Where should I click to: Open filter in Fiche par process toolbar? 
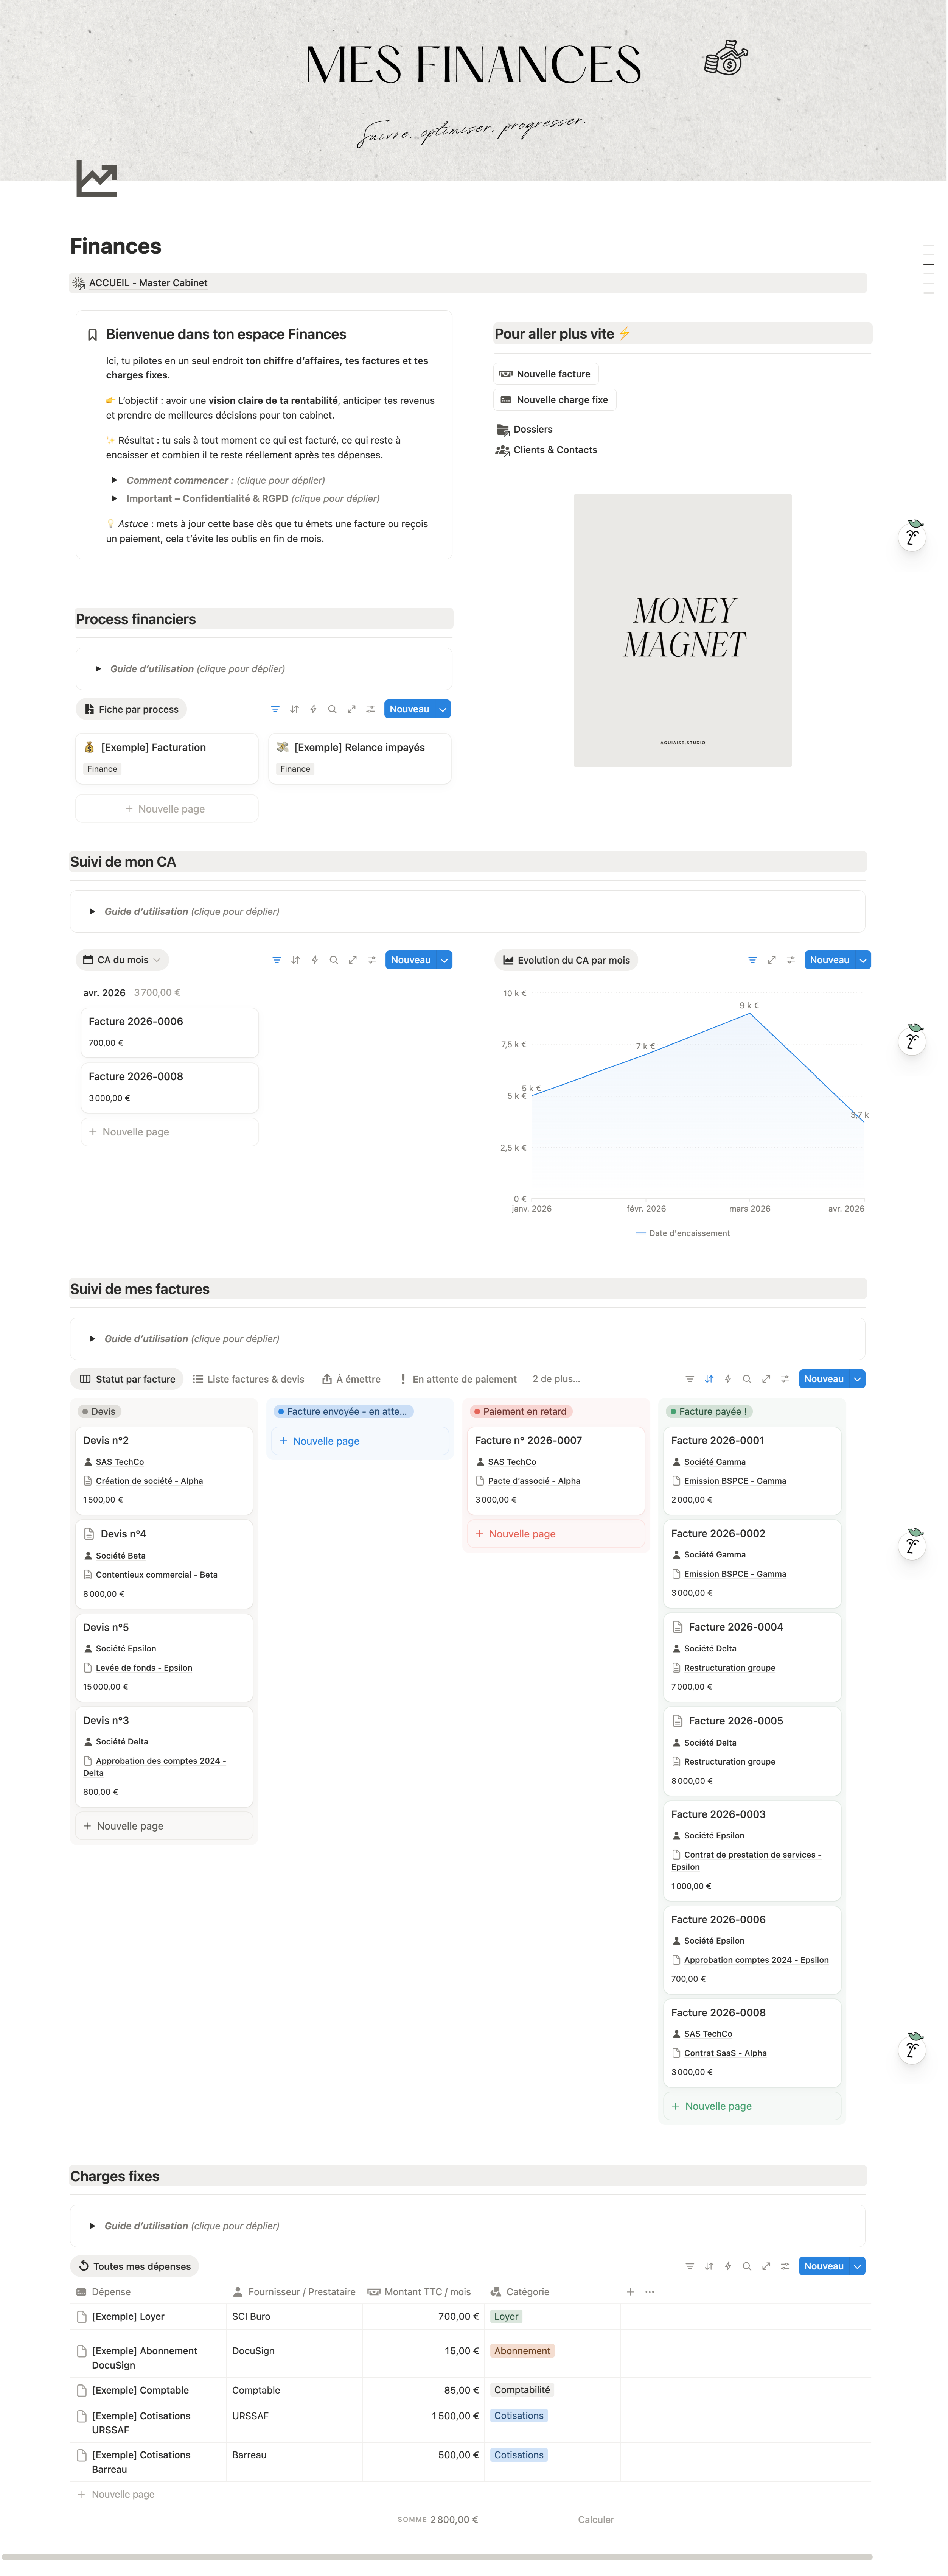click(275, 709)
